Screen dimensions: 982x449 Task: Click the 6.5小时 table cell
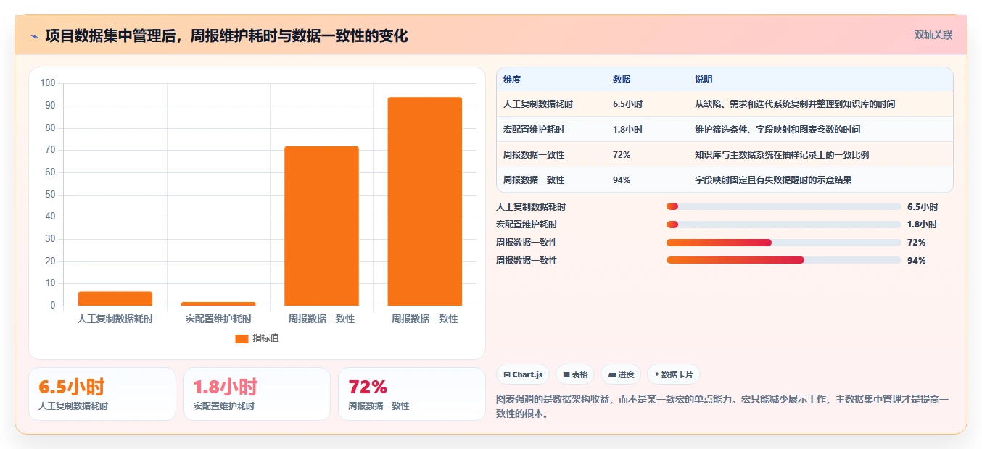coord(627,104)
